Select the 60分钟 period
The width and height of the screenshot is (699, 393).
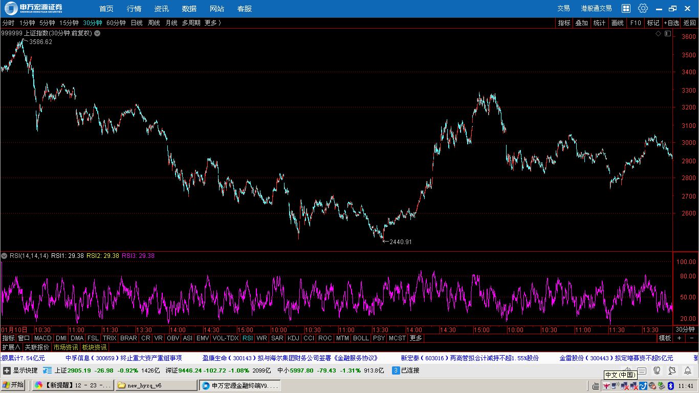116,23
